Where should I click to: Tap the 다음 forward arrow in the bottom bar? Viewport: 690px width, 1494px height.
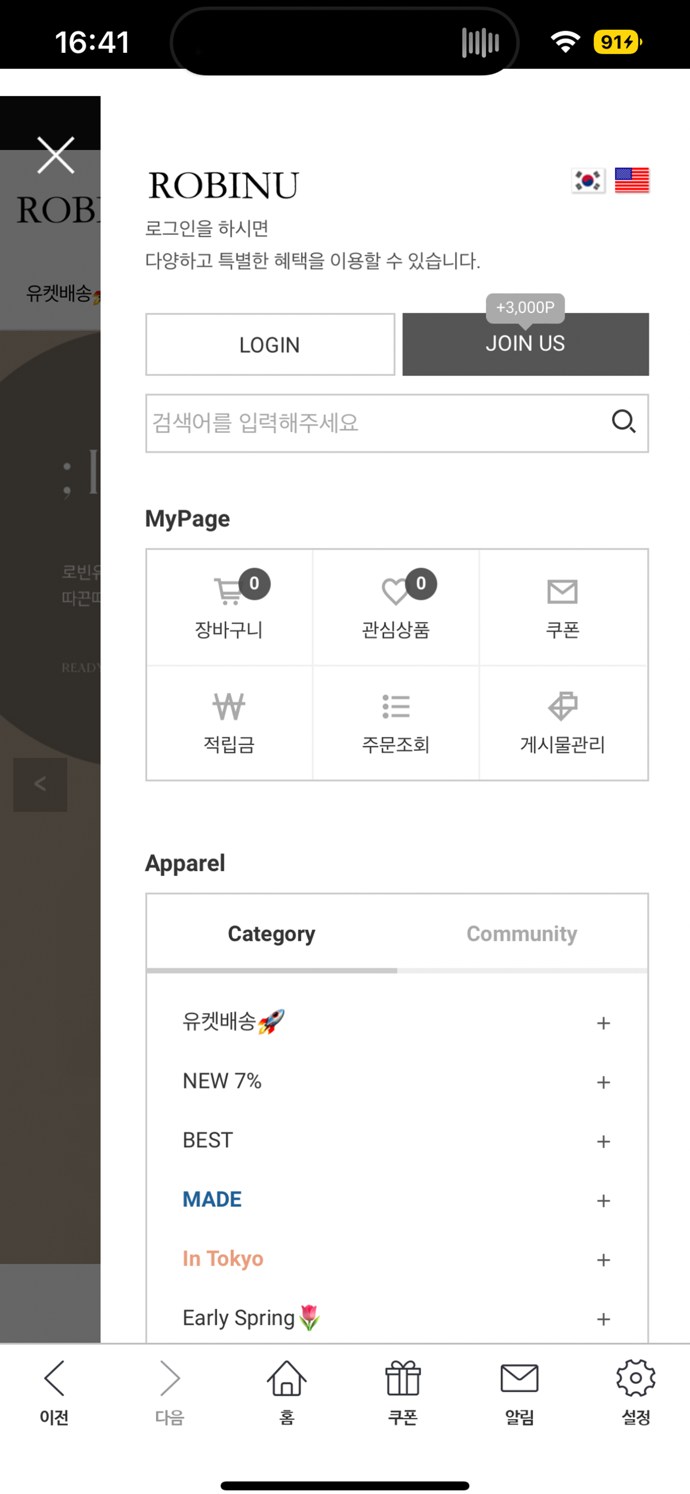click(x=170, y=1378)
